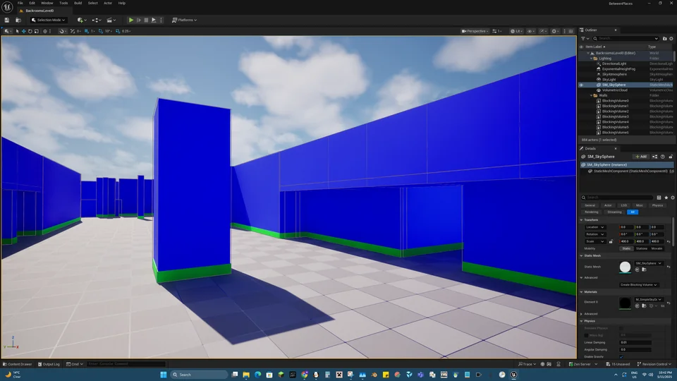This screenshot has height=381, width=677.
Task: Click the Eject/launch play icon
Action: 153,20
